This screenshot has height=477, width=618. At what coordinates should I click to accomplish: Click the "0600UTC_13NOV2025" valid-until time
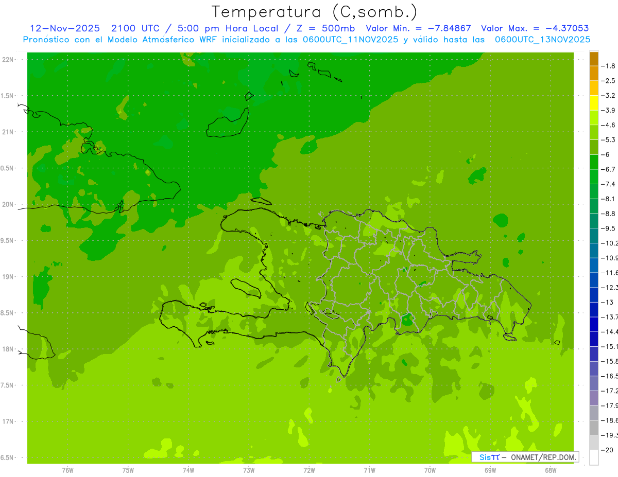[x=542, y=40]
